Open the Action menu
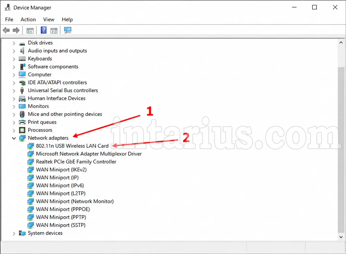 (28, 19)
